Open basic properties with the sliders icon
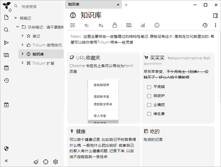This screenshot has height=167, width=221. tap(73, 25)
